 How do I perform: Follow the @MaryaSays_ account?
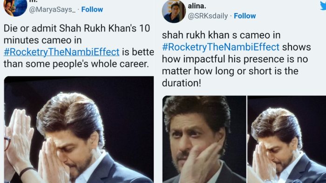[92, 10]
